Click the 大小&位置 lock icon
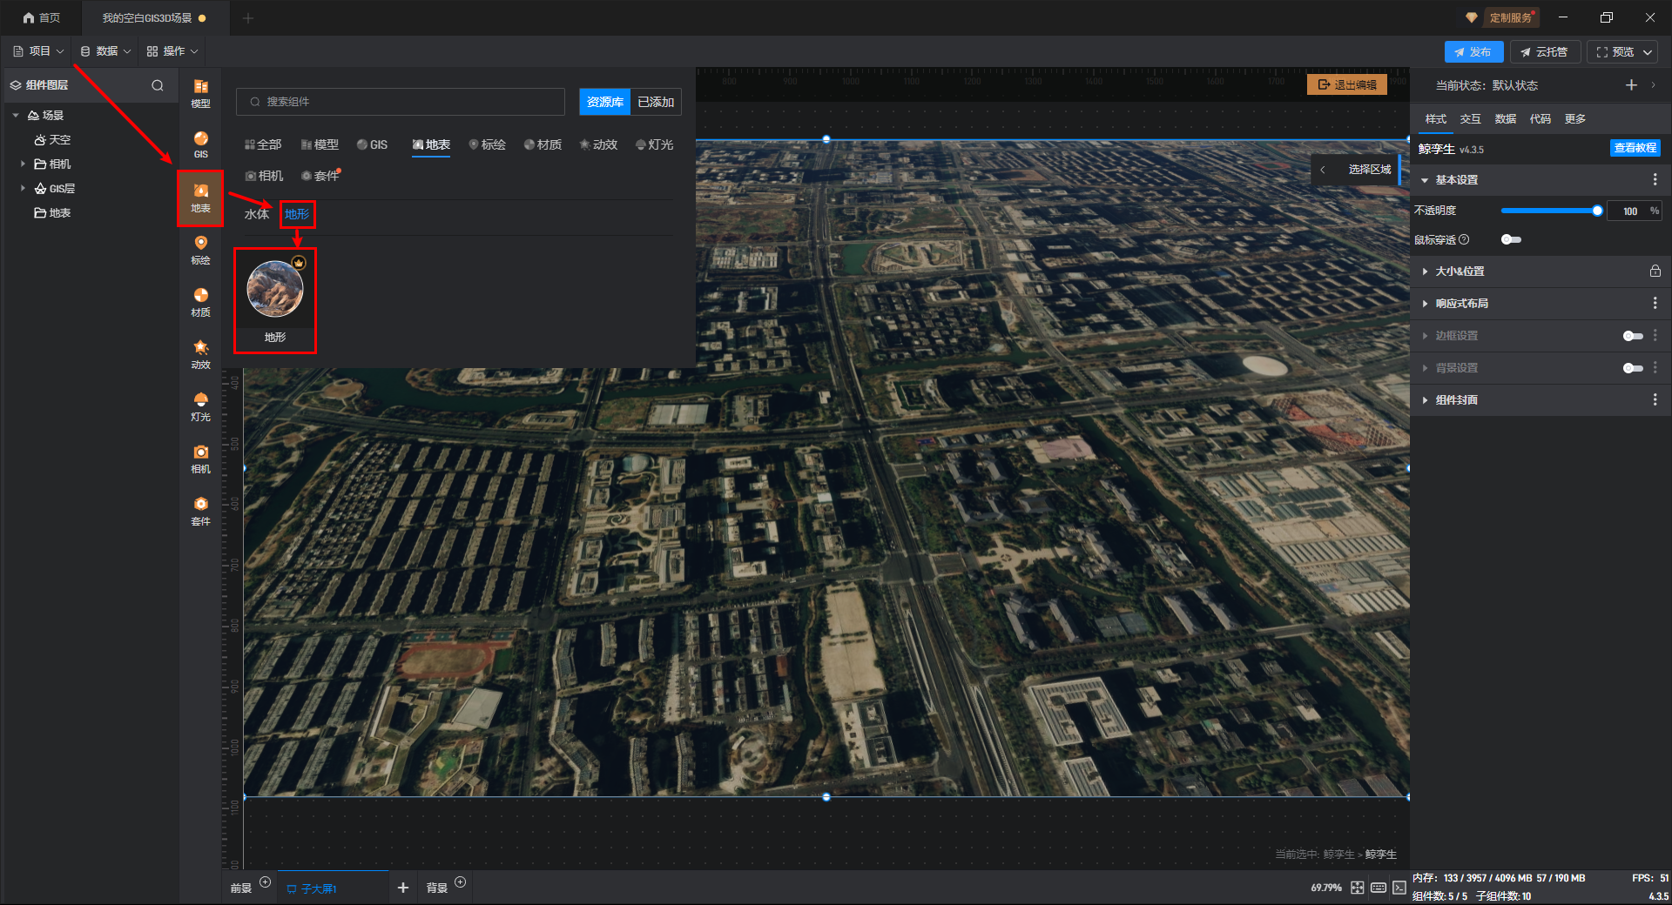The width and height of the screenshot is (1672, 905). (x=1655, y=271)
